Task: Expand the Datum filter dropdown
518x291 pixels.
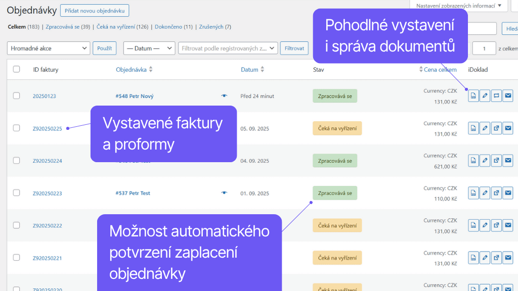Action: (x=149, y=48)
